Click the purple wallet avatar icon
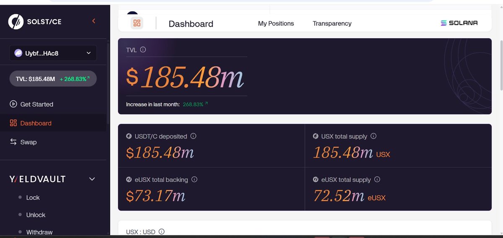The width and height of the screenshot is (503, 238). pos(18,53)
